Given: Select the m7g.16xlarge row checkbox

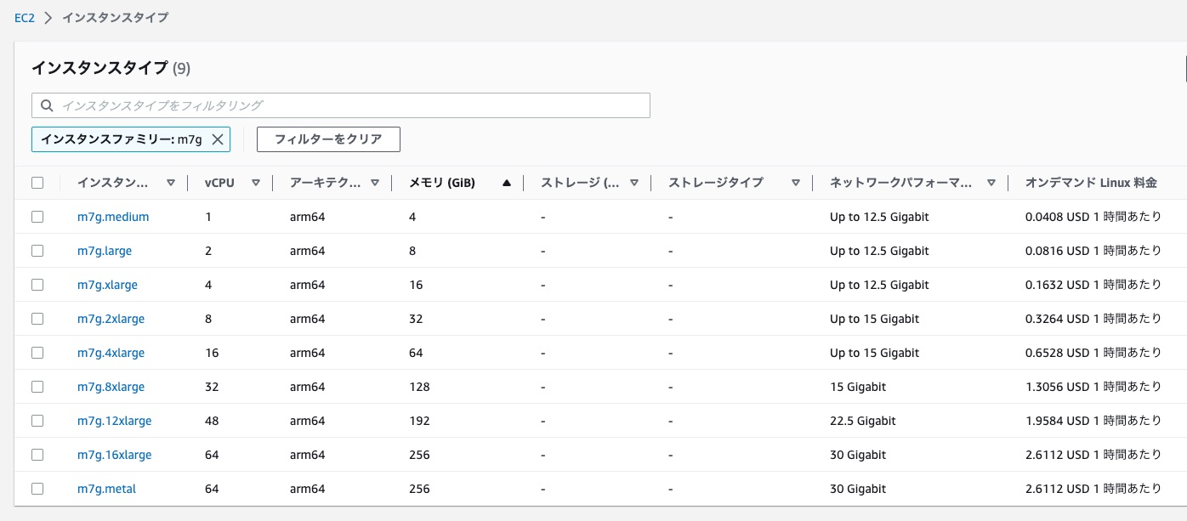Looking at the screenshot, I should pos(37,455).
